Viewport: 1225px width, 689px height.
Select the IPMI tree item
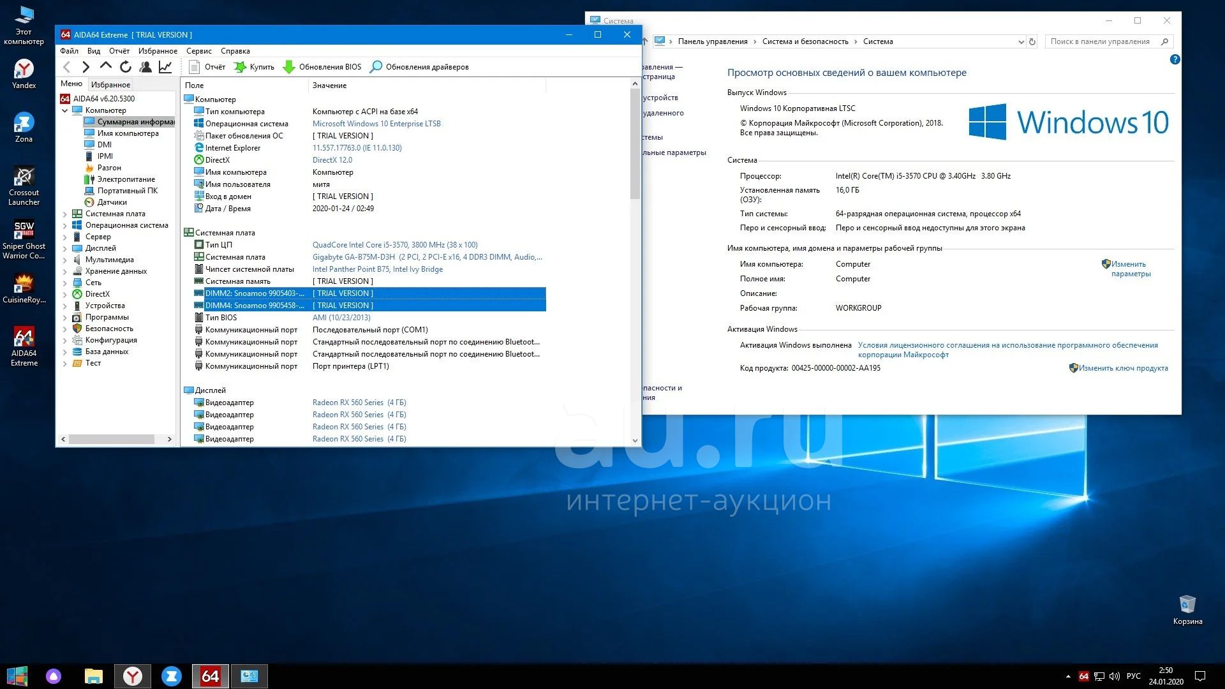(105, 156)
